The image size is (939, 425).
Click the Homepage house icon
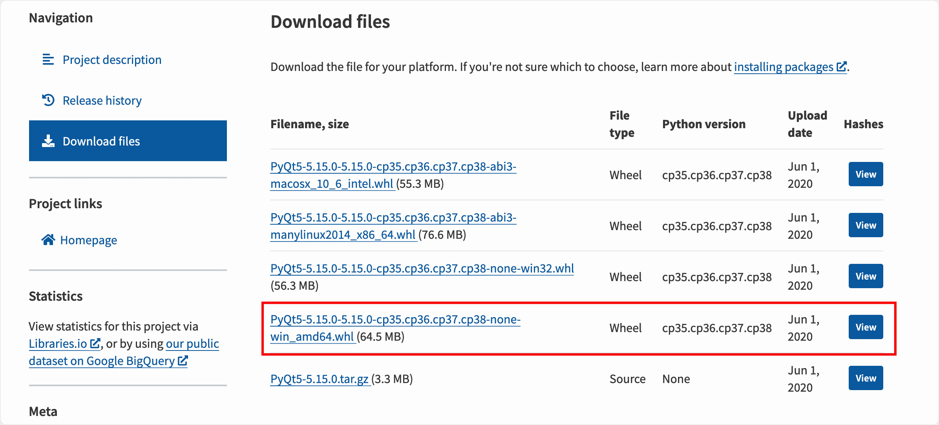[x=48, y=240]
